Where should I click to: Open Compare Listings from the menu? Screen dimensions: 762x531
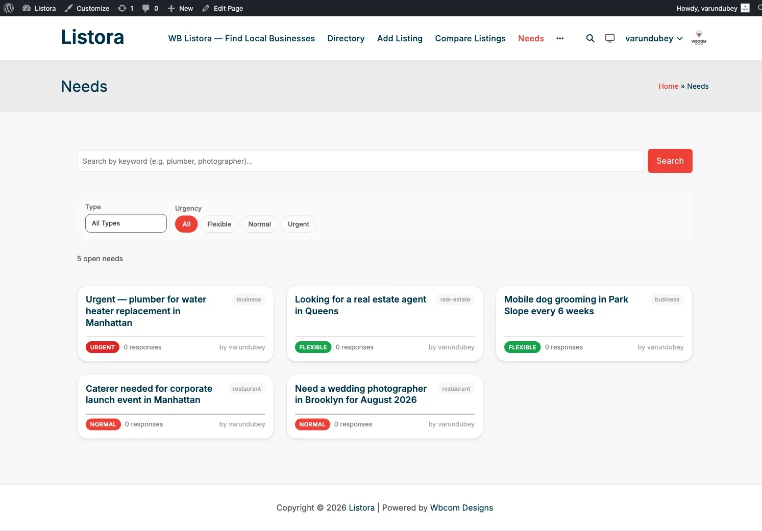(x=470, y=38)
